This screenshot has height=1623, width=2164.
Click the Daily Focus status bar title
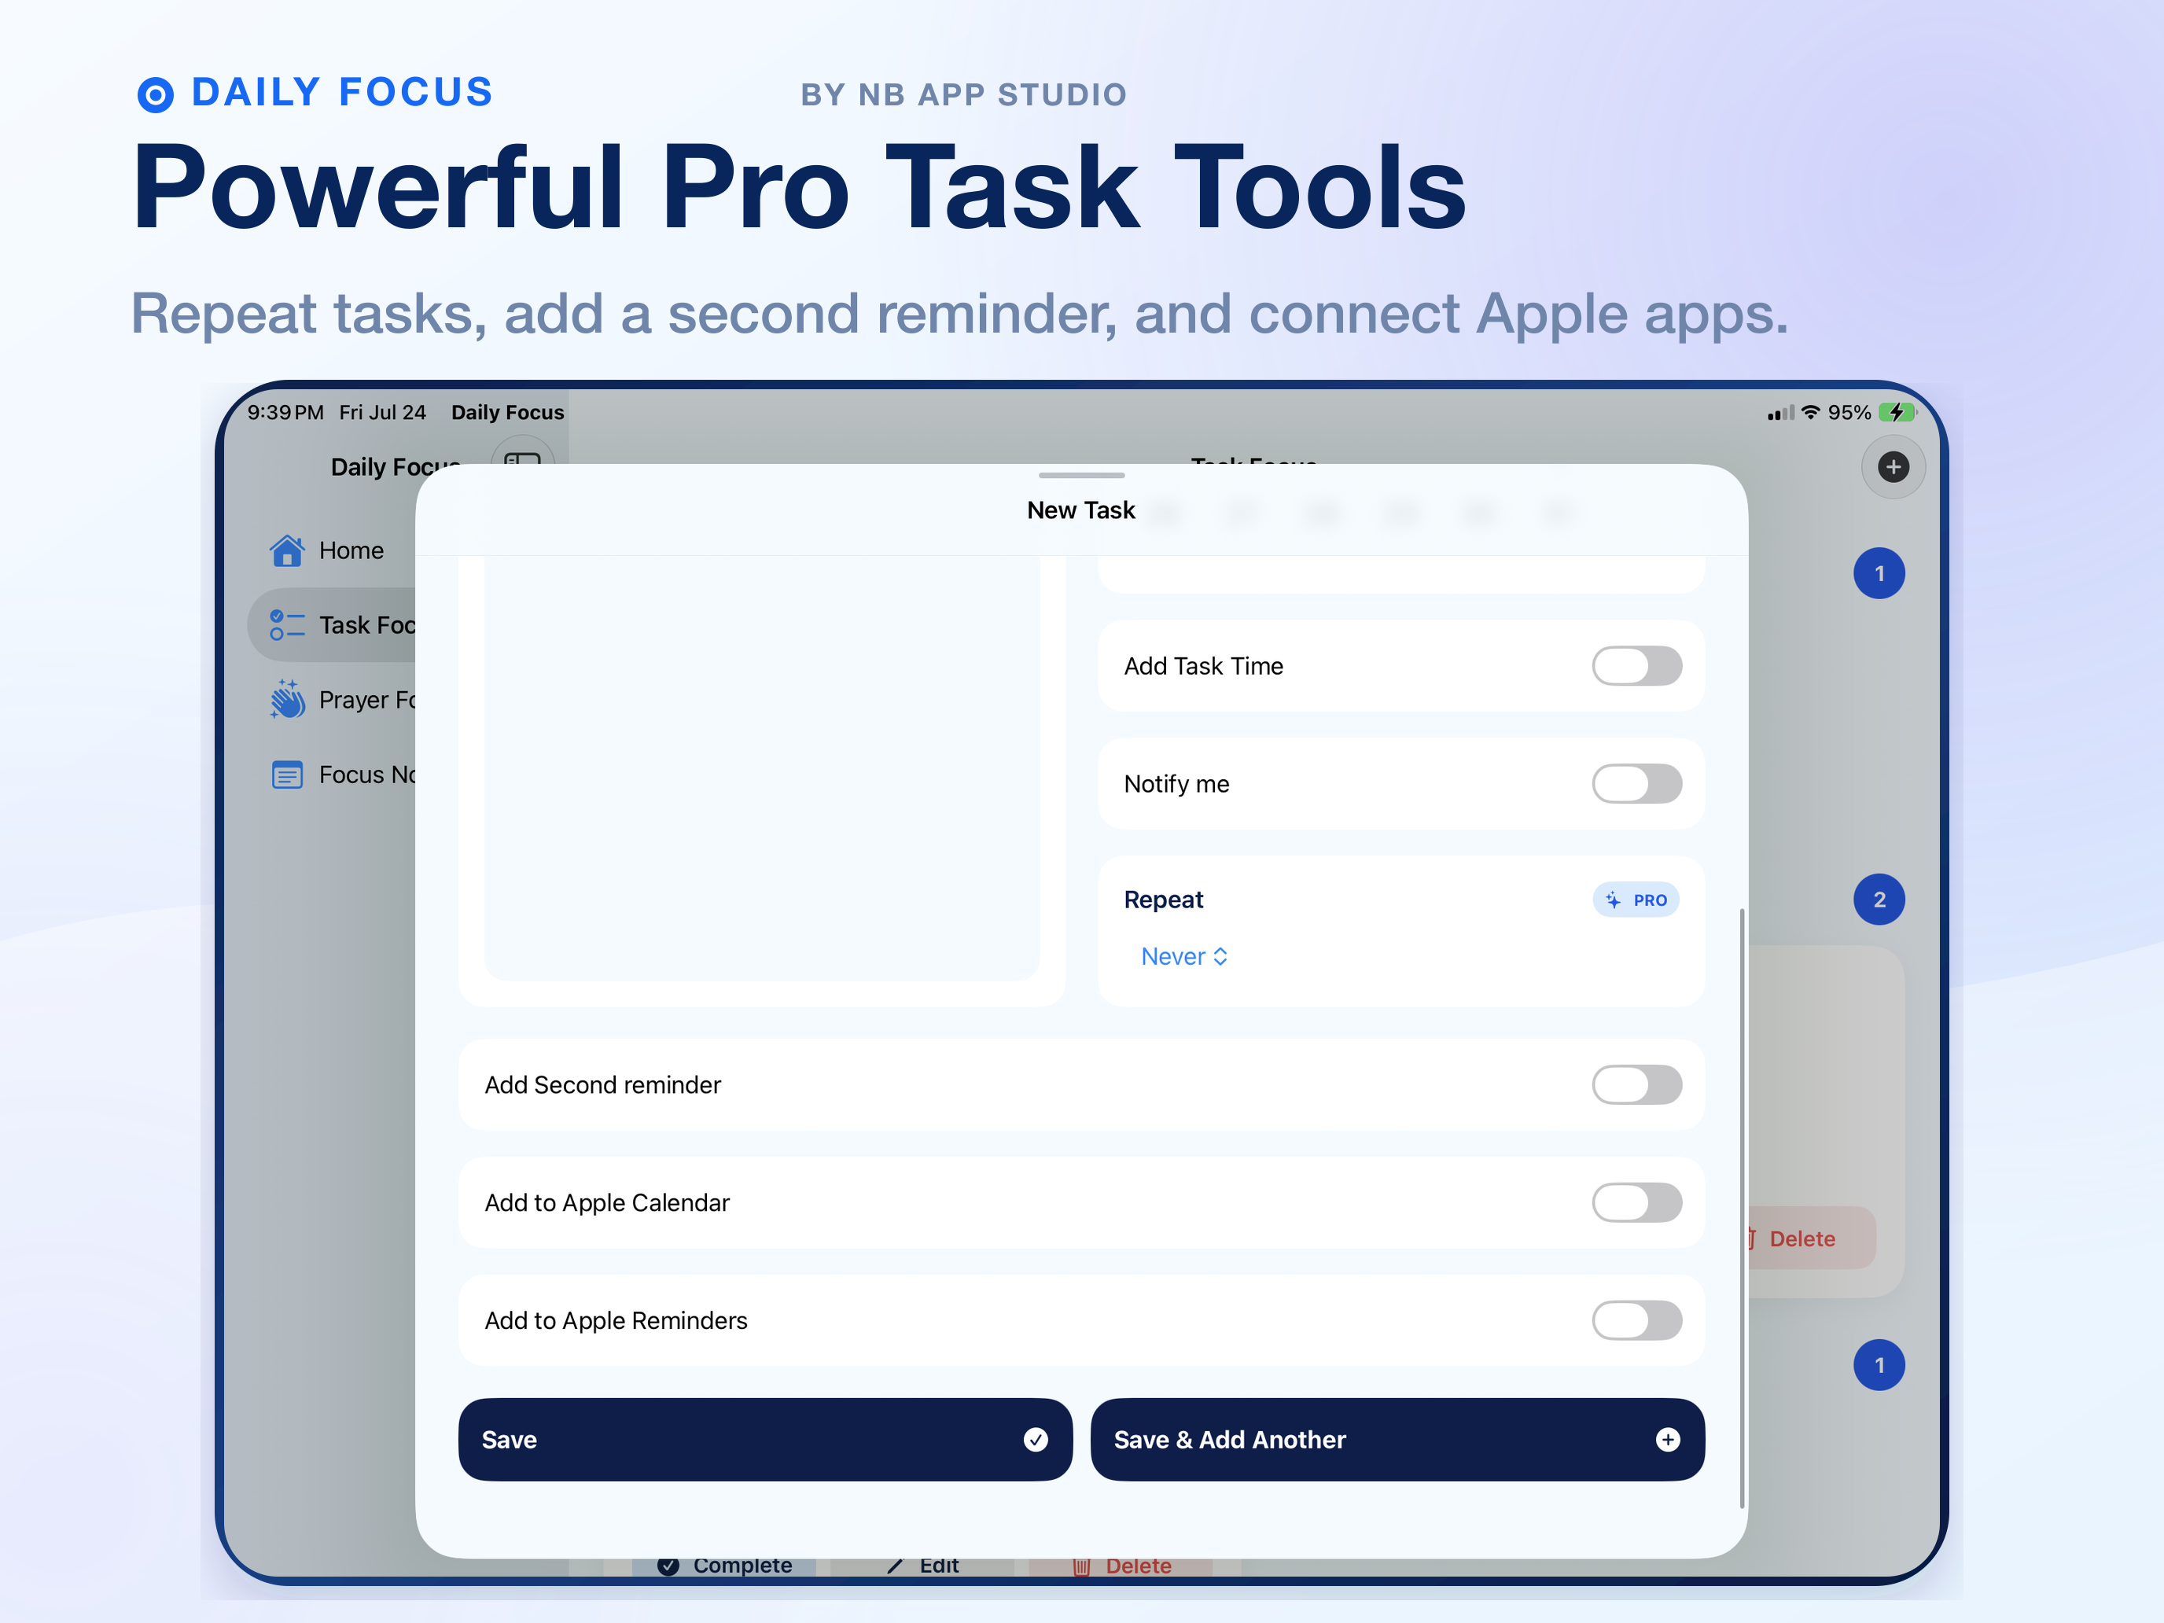coord(508,413)
